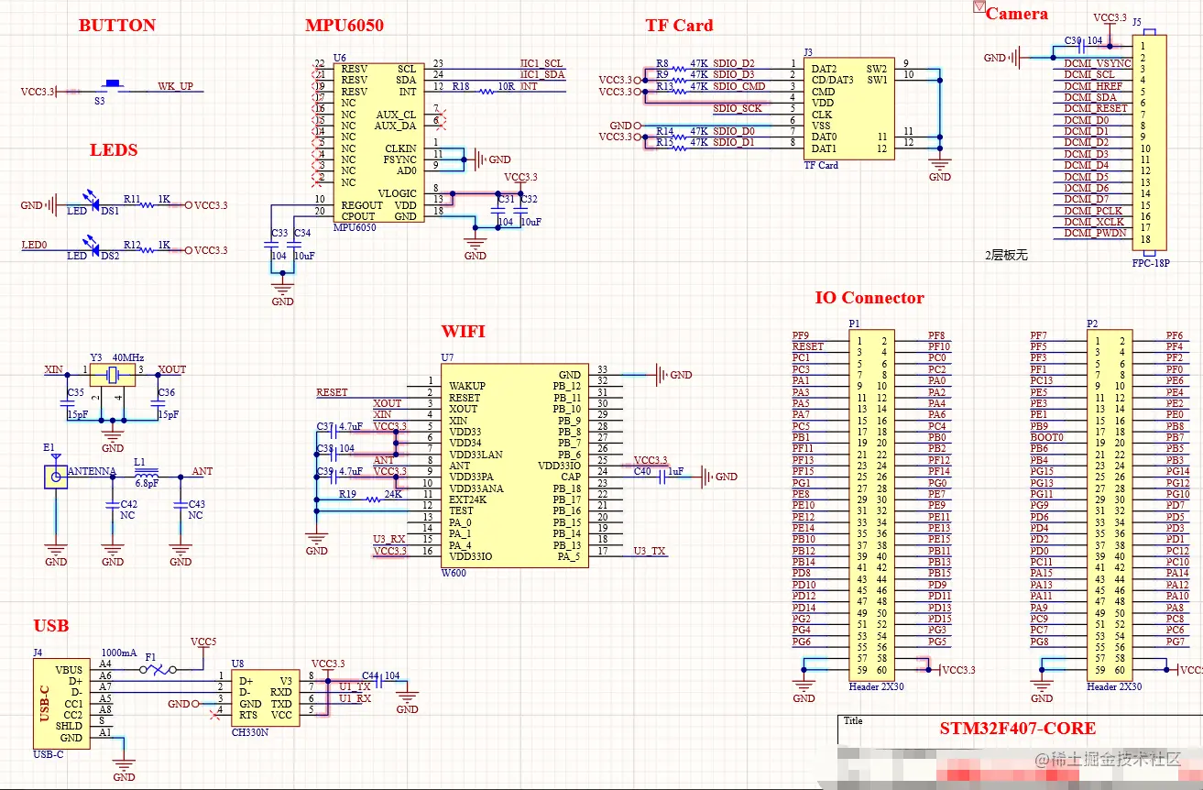
Task: Click the WIFI section title
Action: point(464,332)
